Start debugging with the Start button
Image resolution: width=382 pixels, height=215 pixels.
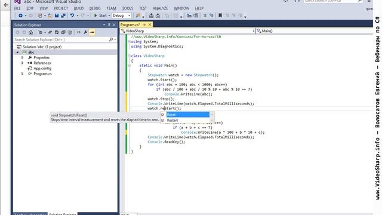100,16
